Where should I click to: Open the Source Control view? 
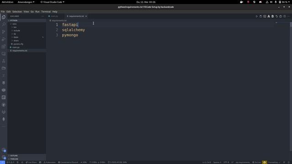pyautogui.click(x=4, y=31)
